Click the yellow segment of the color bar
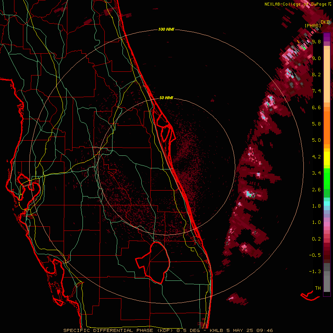Image resolution: width=333 pixels, height=333 pixels. (327, 158)
